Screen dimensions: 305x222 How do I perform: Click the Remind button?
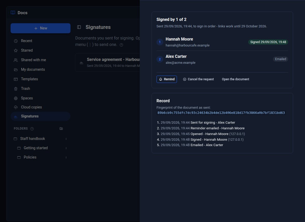tap(167, 79)
